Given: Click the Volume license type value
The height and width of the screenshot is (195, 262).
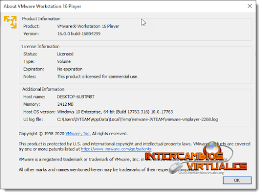Looking at the screenshot, I should pos(64,61).
